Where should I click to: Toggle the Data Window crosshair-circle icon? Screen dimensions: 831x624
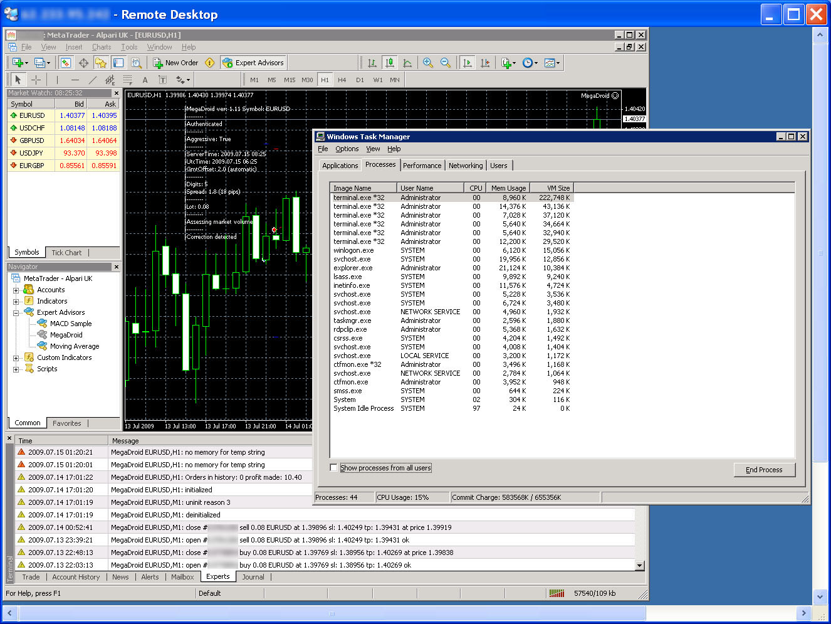coord(83,63)
